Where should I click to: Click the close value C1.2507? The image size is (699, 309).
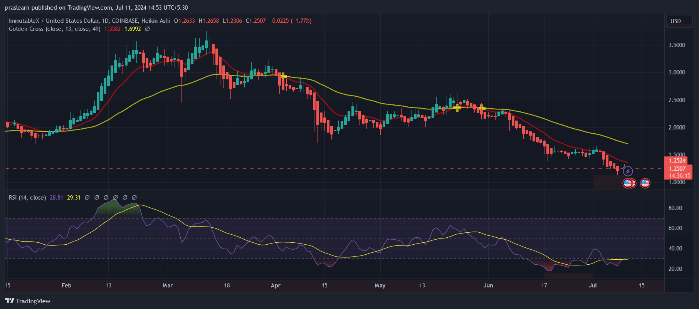click(x=256, y=21)
